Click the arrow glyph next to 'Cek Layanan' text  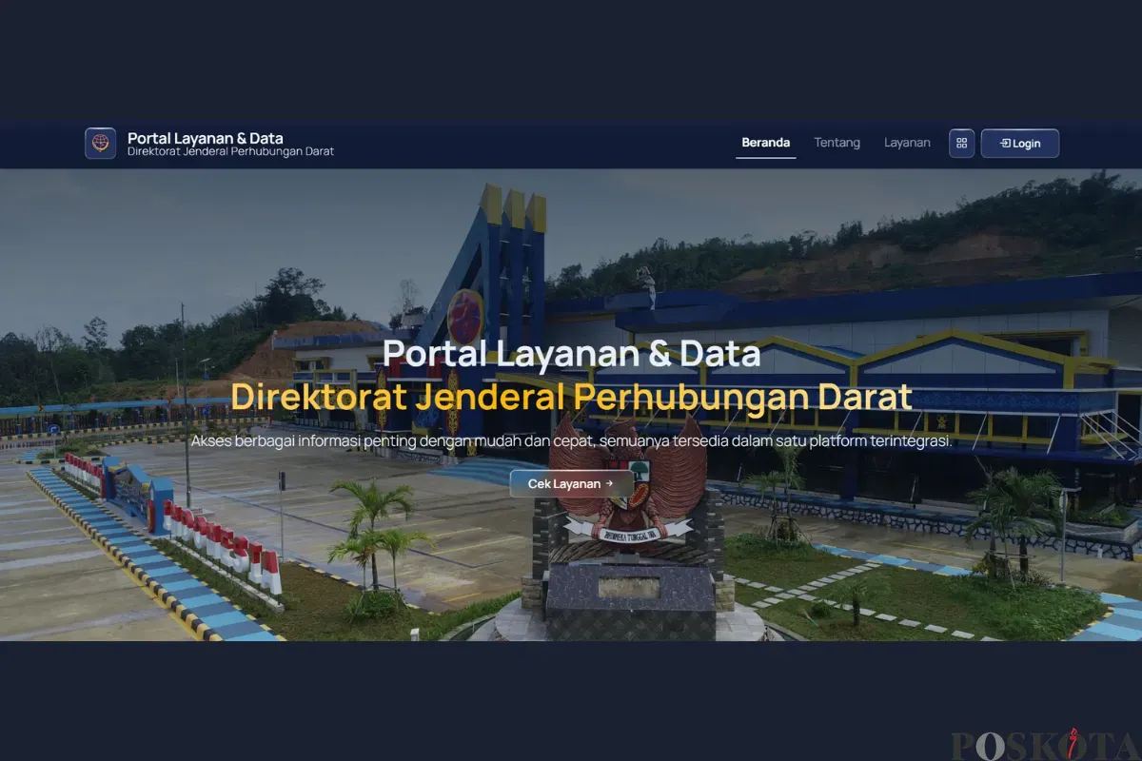tap(607, 483)
